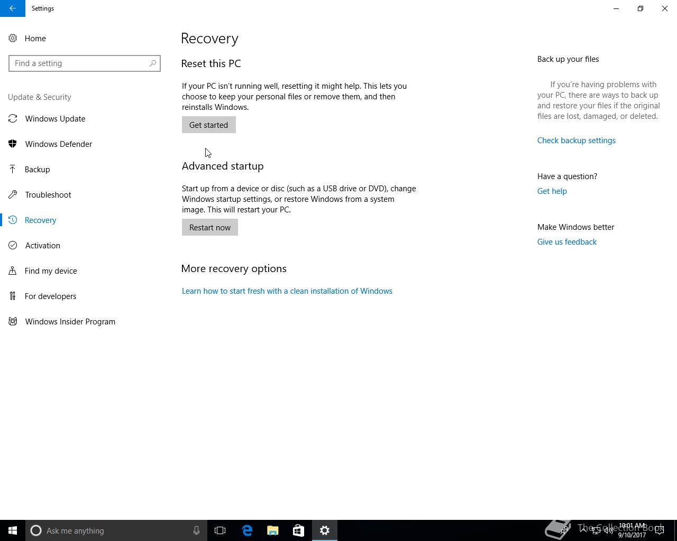
Task: Open Task View from the taskbar
Action: (x=220, y=530)
